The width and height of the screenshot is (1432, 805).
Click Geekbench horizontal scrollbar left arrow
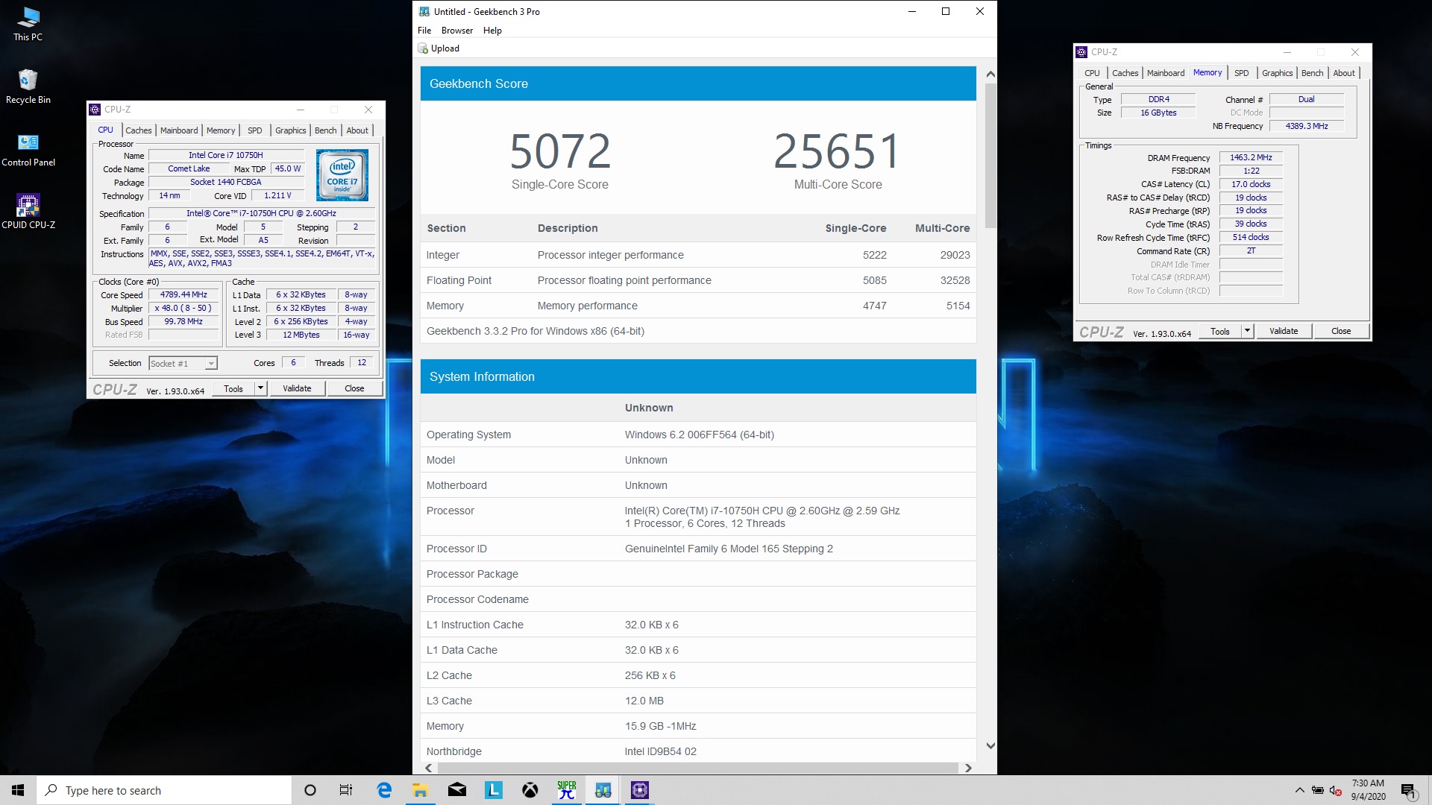(429, 768)
